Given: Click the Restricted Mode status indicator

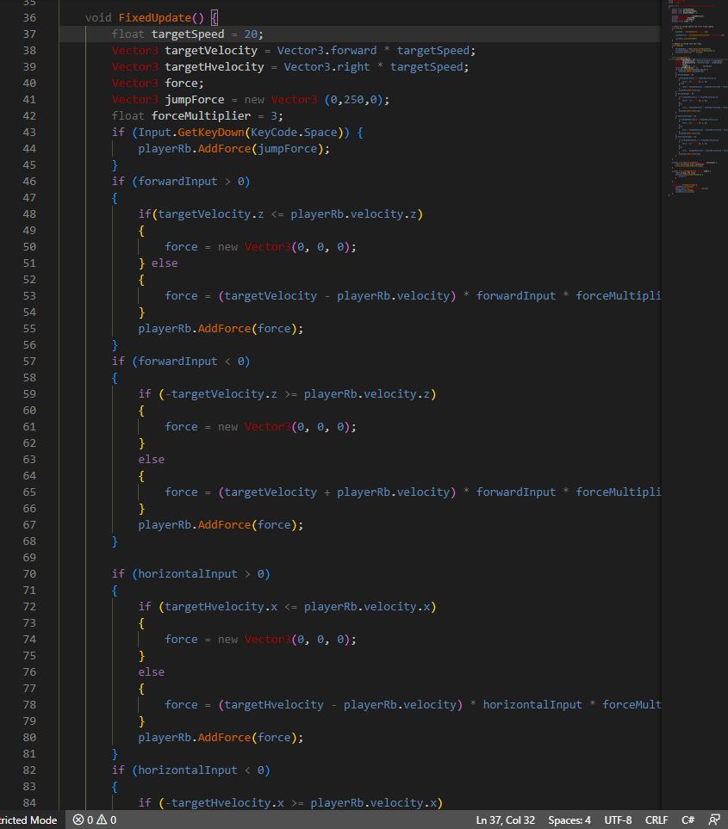Looking at the screenshot, I should click(28, 820).
